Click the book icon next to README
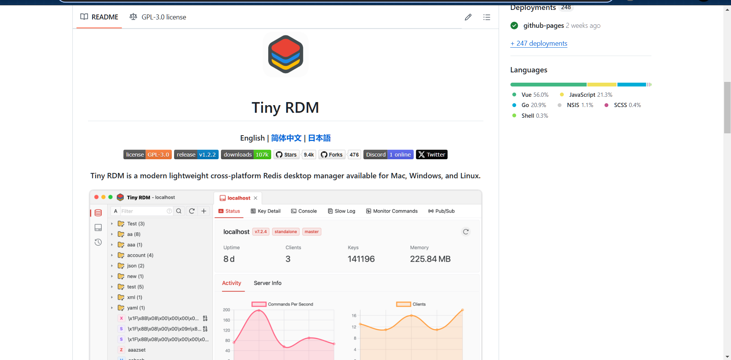 point(84,17)
